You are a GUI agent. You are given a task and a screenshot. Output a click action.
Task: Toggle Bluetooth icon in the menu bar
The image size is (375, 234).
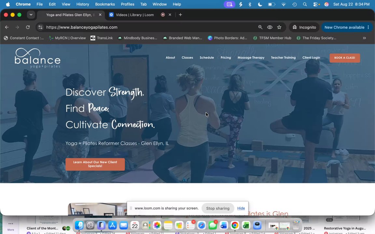(x=250, y=4)
